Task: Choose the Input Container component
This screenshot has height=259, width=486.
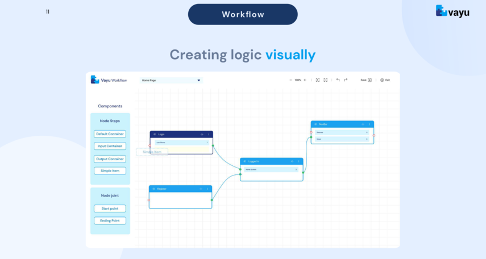Action: point(110,146)
